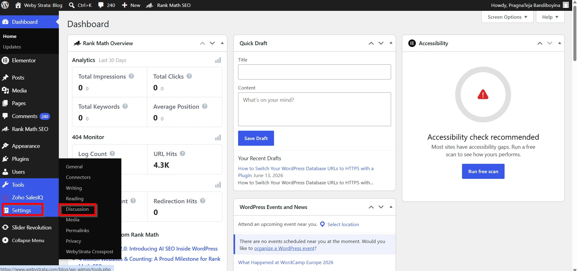Click the Total Clicks help question icon
The width and height of the screenshot is (577, 271).
pos(189,76)
